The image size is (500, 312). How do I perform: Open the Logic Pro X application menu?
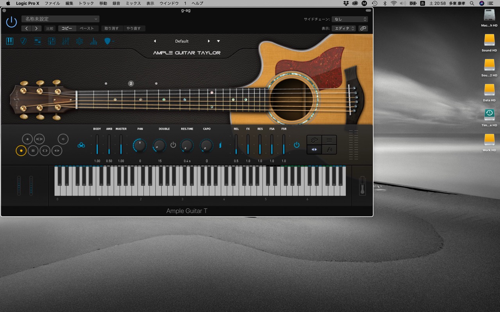click(x=28, y=3)
